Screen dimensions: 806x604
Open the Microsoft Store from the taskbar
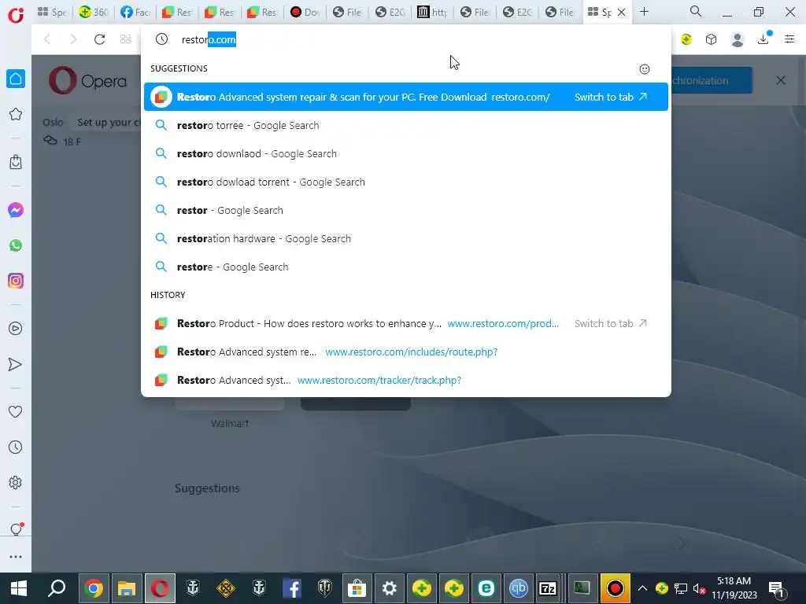coord(357,588)
